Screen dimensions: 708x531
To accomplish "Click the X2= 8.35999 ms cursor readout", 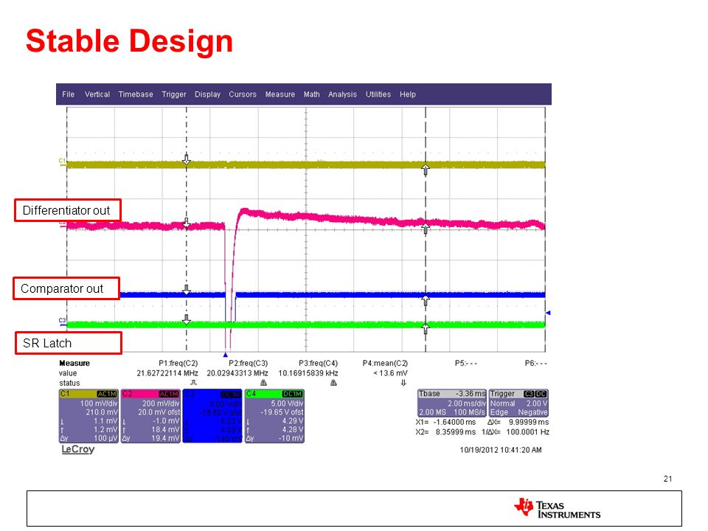I will [x=445, y=432].
